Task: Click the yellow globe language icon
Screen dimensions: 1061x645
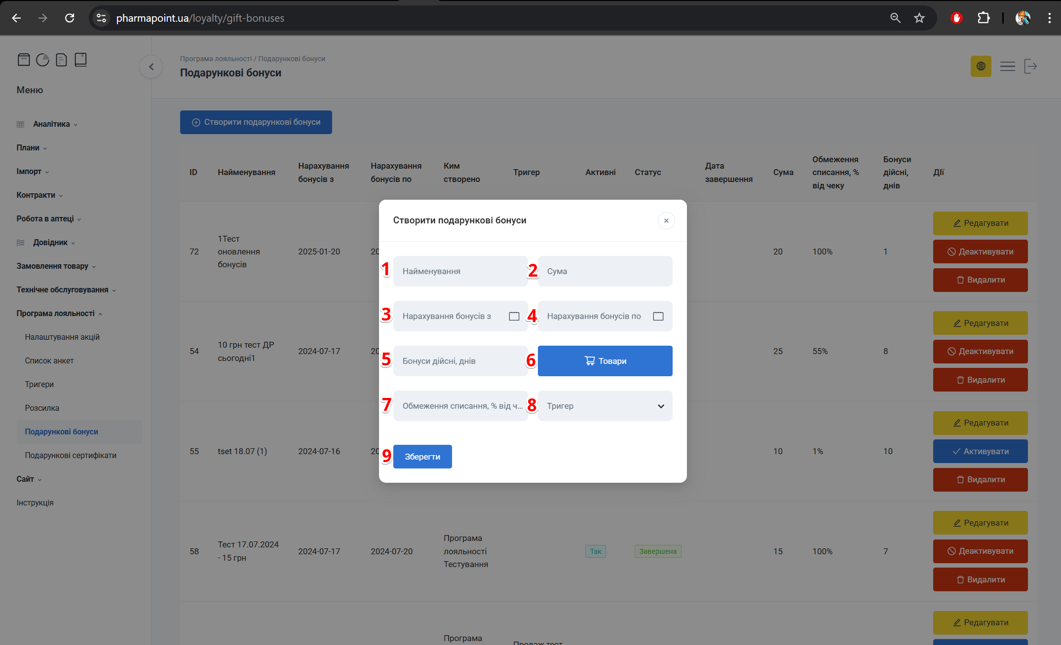Action: [981, 66]
